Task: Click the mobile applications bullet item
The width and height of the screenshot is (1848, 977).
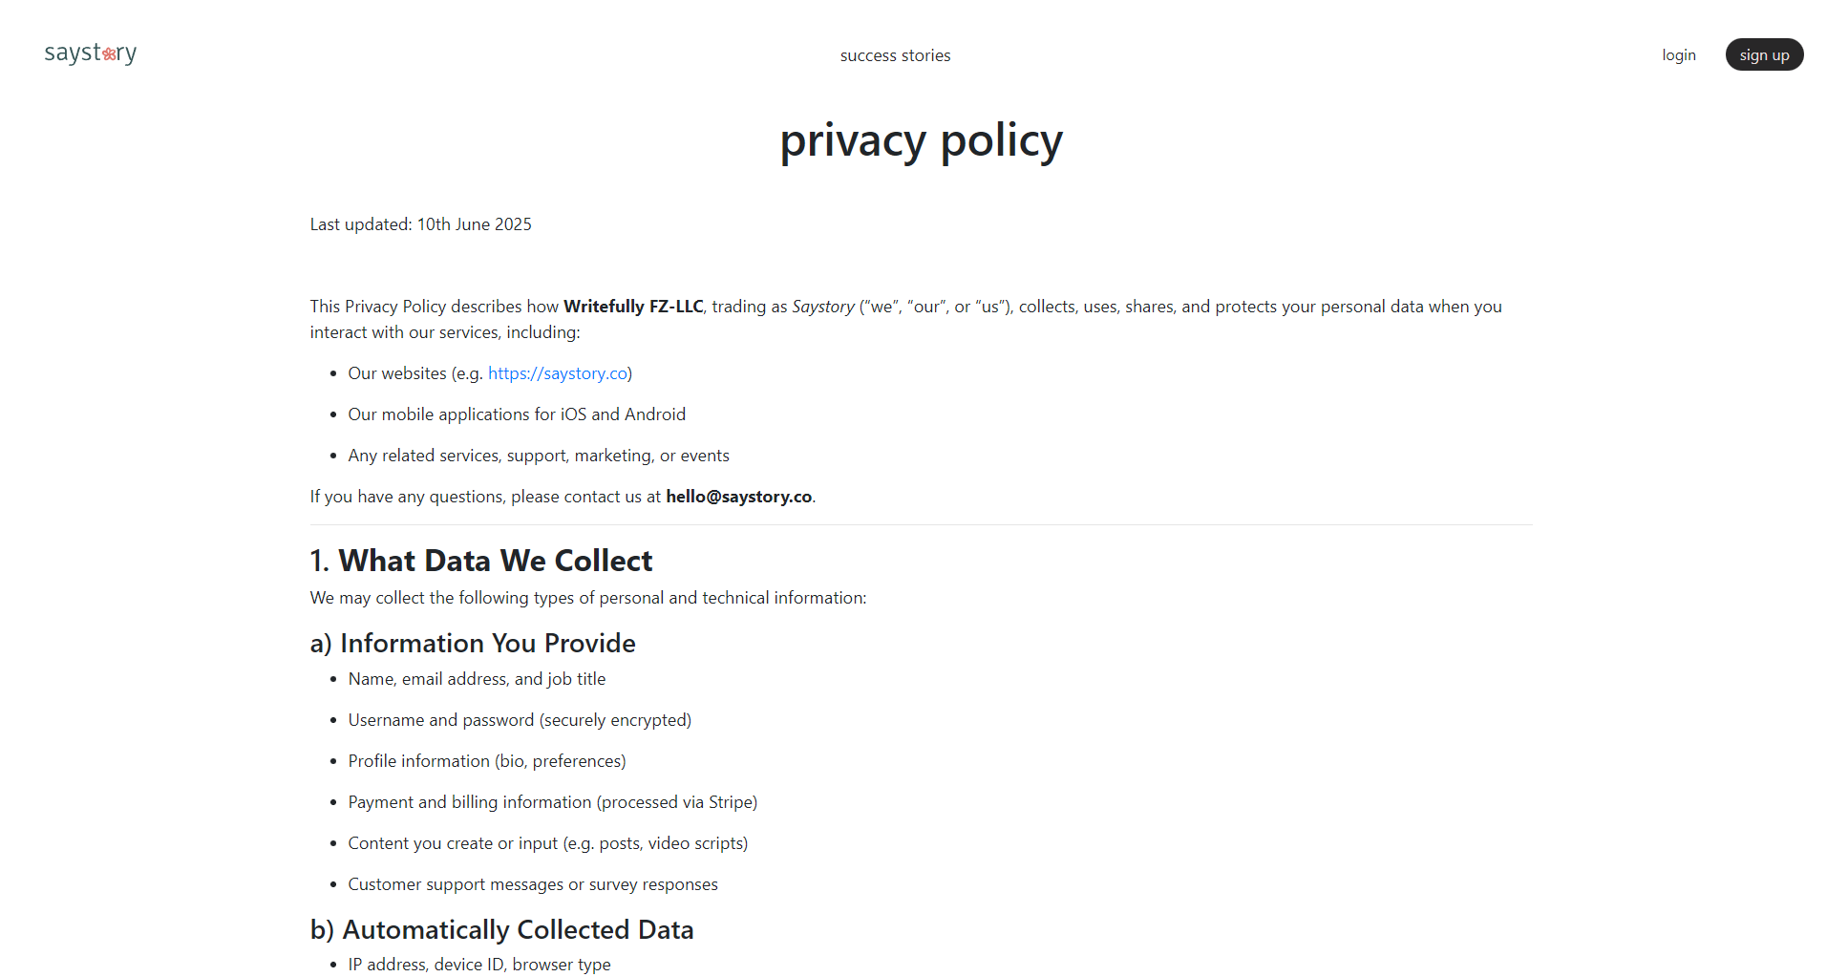Action: coord(517,414)
